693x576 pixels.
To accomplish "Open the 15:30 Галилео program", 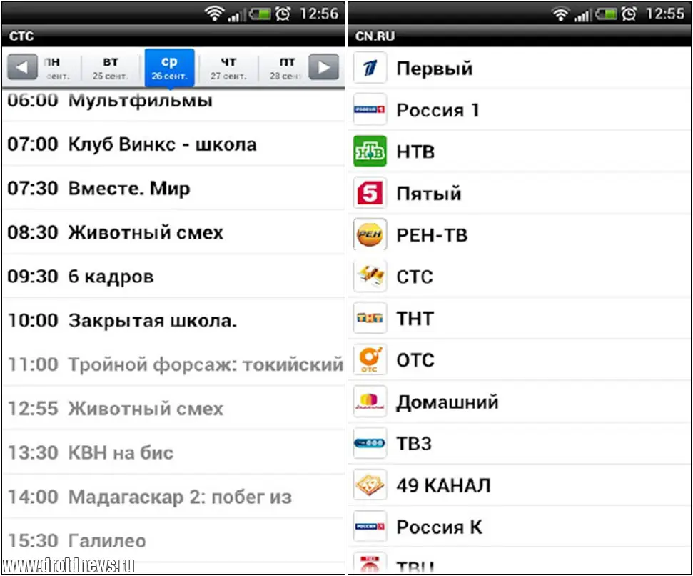I will click(173, 540).
